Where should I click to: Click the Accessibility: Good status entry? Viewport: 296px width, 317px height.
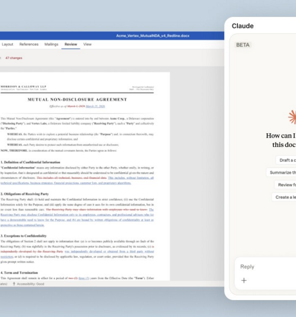[x=30, y=284]
